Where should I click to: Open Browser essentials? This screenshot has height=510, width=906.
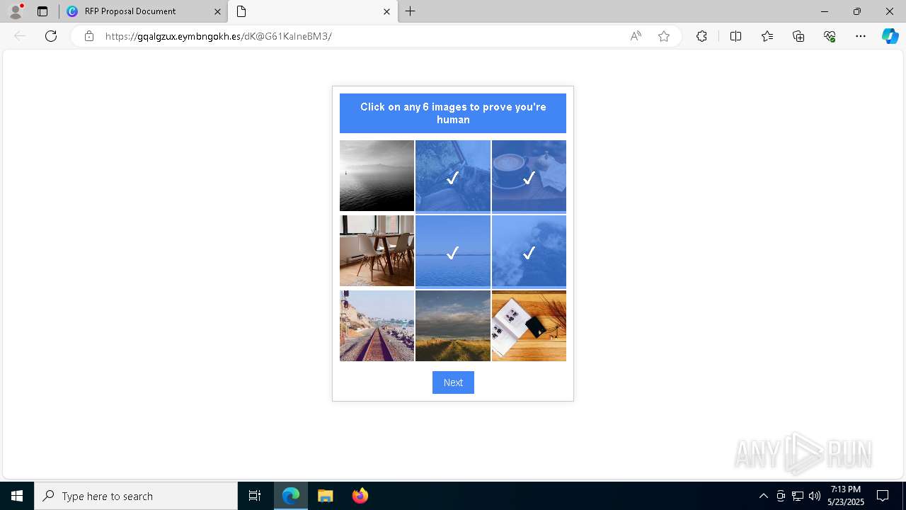(830, 36)
